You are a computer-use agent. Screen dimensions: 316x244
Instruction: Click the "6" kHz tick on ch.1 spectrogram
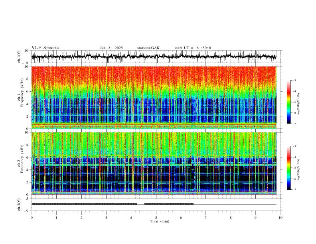coord(28,92)
